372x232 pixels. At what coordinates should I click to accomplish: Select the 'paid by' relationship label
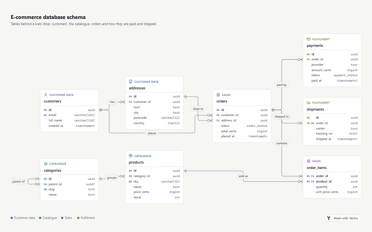(282, 85)
